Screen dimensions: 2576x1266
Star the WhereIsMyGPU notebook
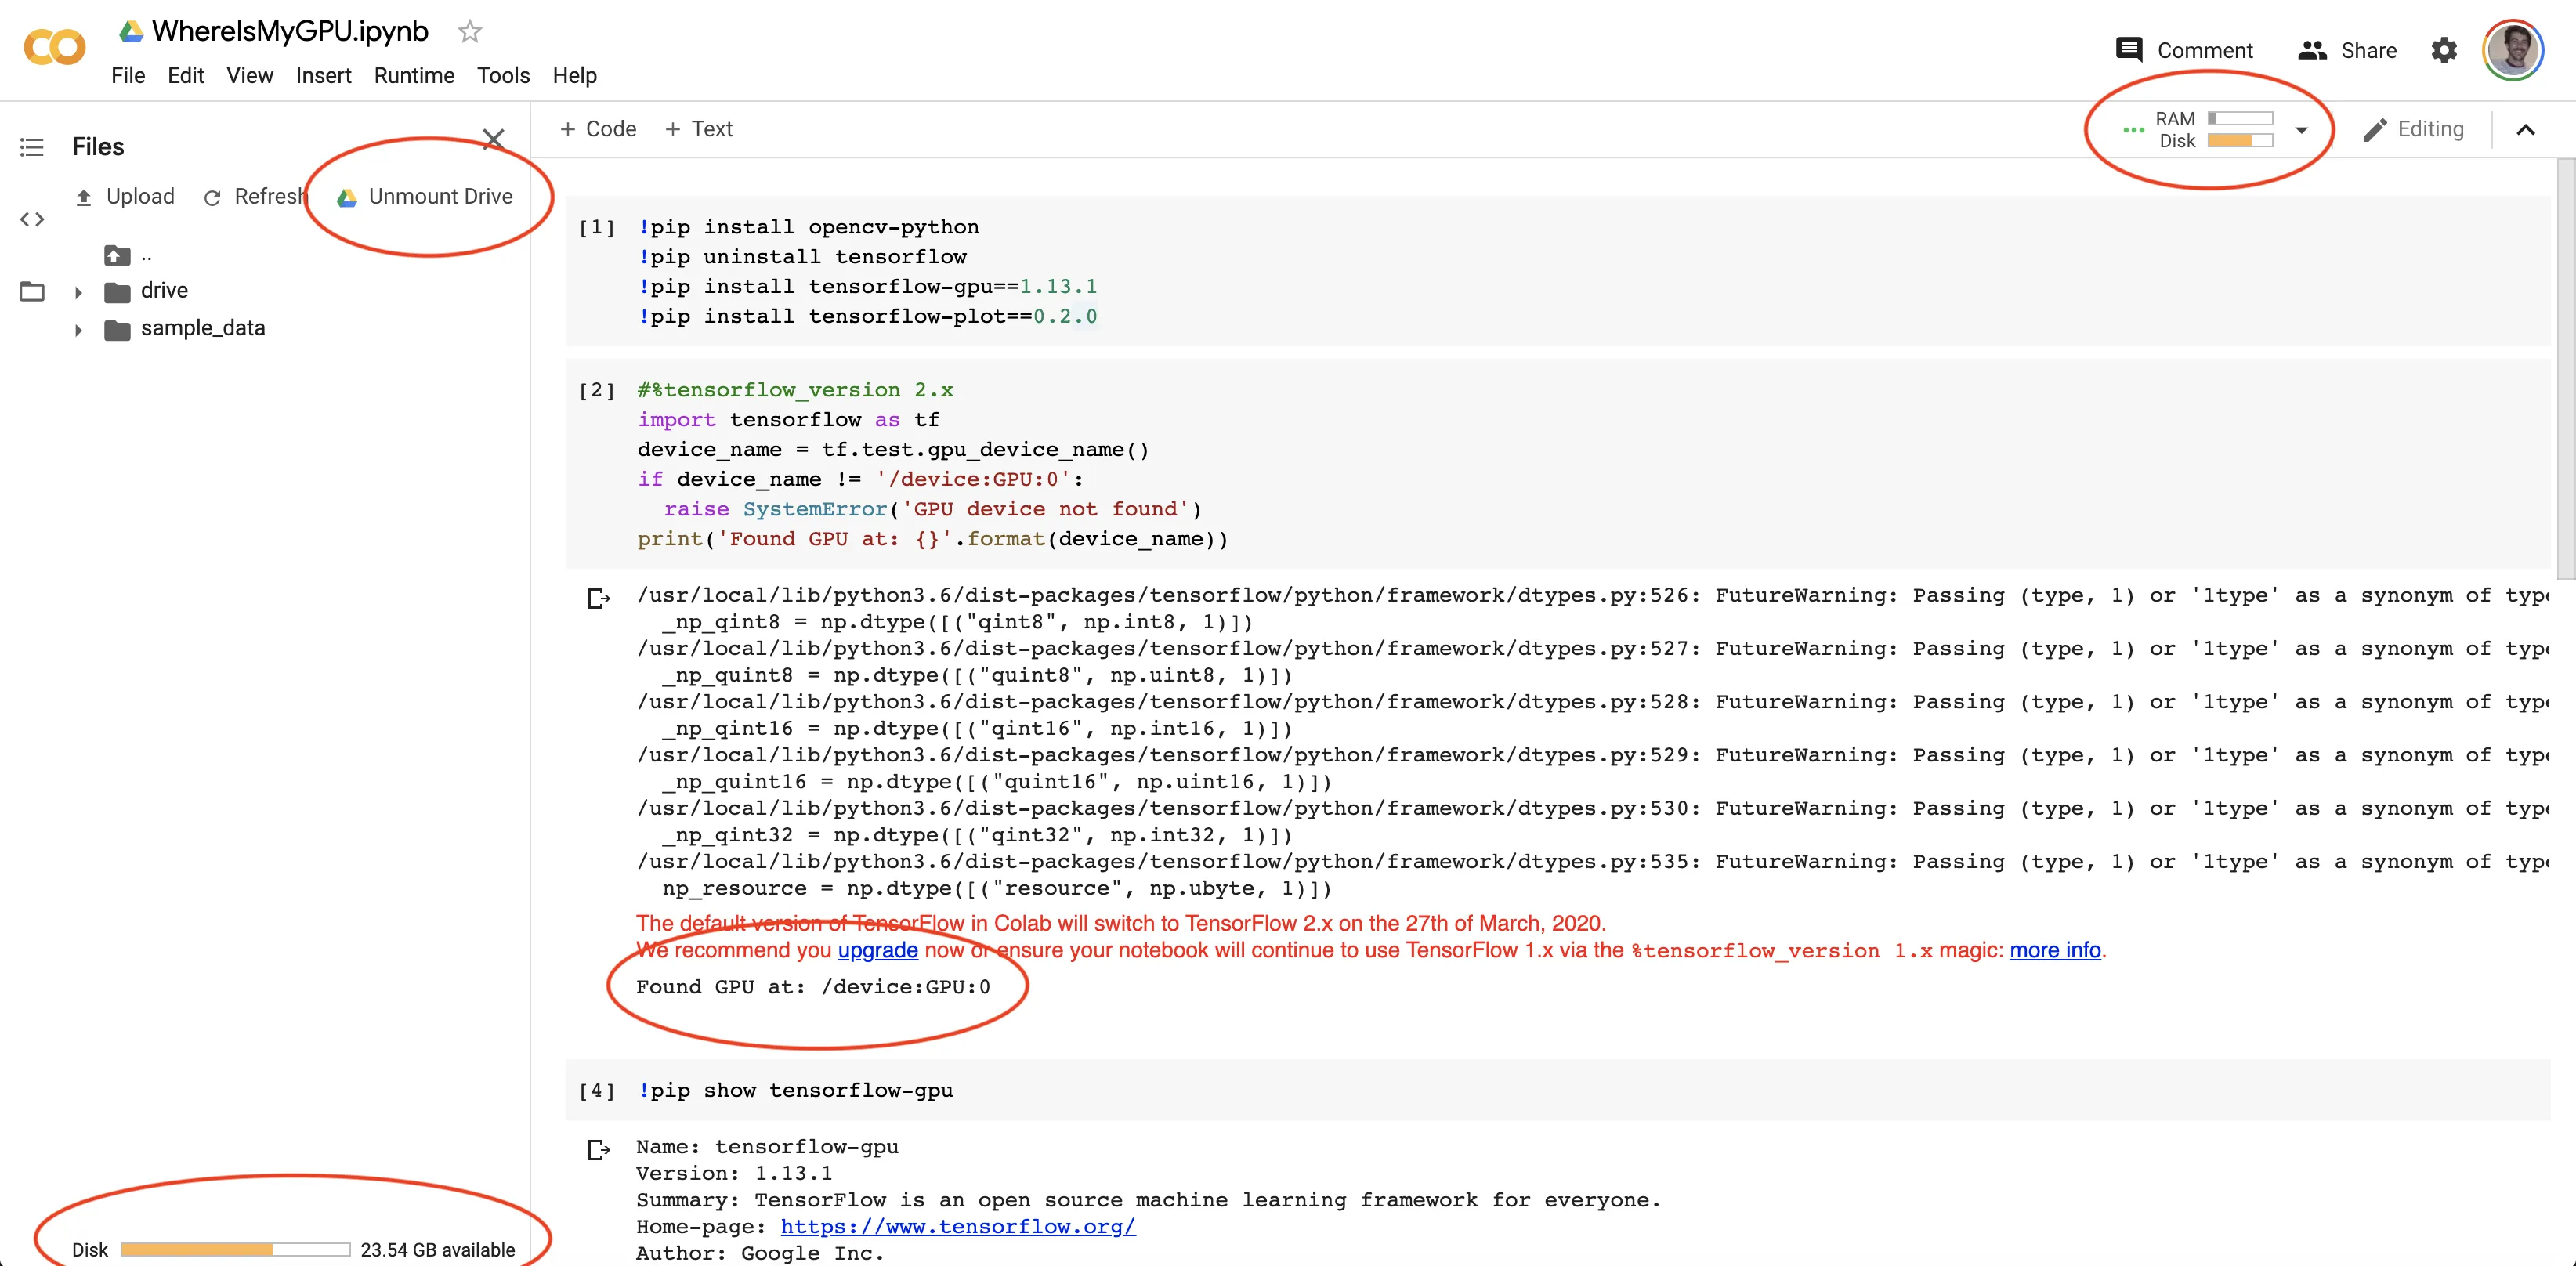[x=469, y=32]
